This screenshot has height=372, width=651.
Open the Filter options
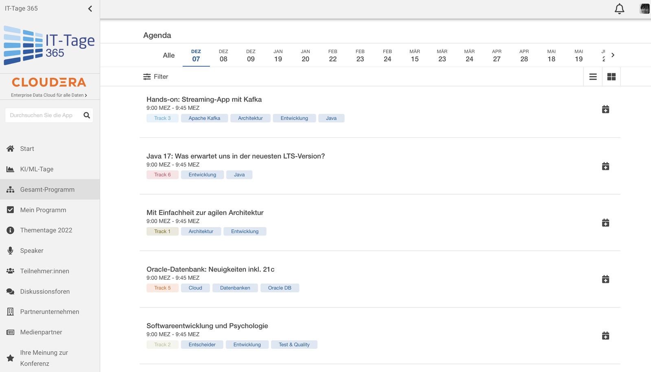155,76
